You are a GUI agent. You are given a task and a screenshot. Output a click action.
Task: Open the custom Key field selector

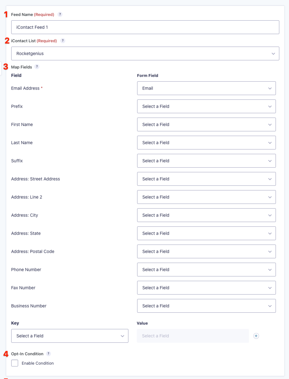(70, 336)
